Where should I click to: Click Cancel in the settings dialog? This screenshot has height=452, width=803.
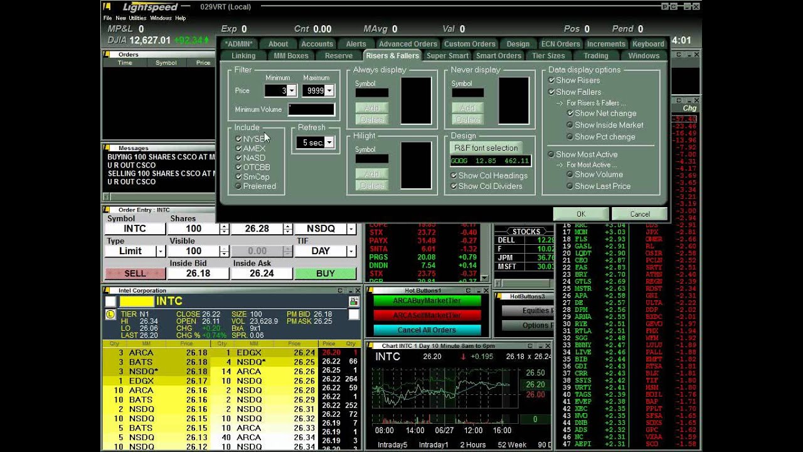pyautogui.click(x=640, y=214)
